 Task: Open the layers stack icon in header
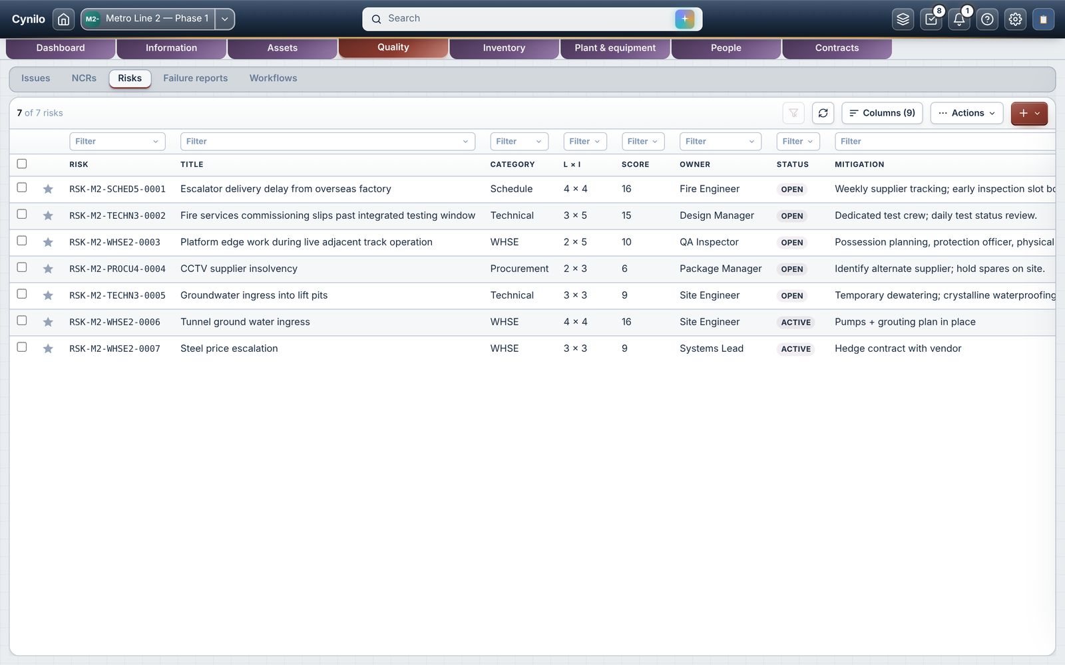[903, 19]
